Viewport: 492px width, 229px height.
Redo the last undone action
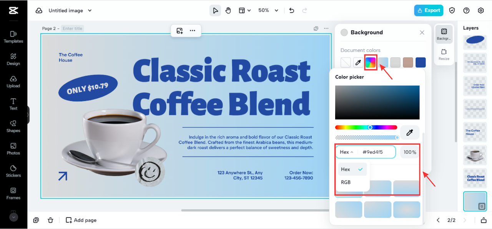coord(305,10)
